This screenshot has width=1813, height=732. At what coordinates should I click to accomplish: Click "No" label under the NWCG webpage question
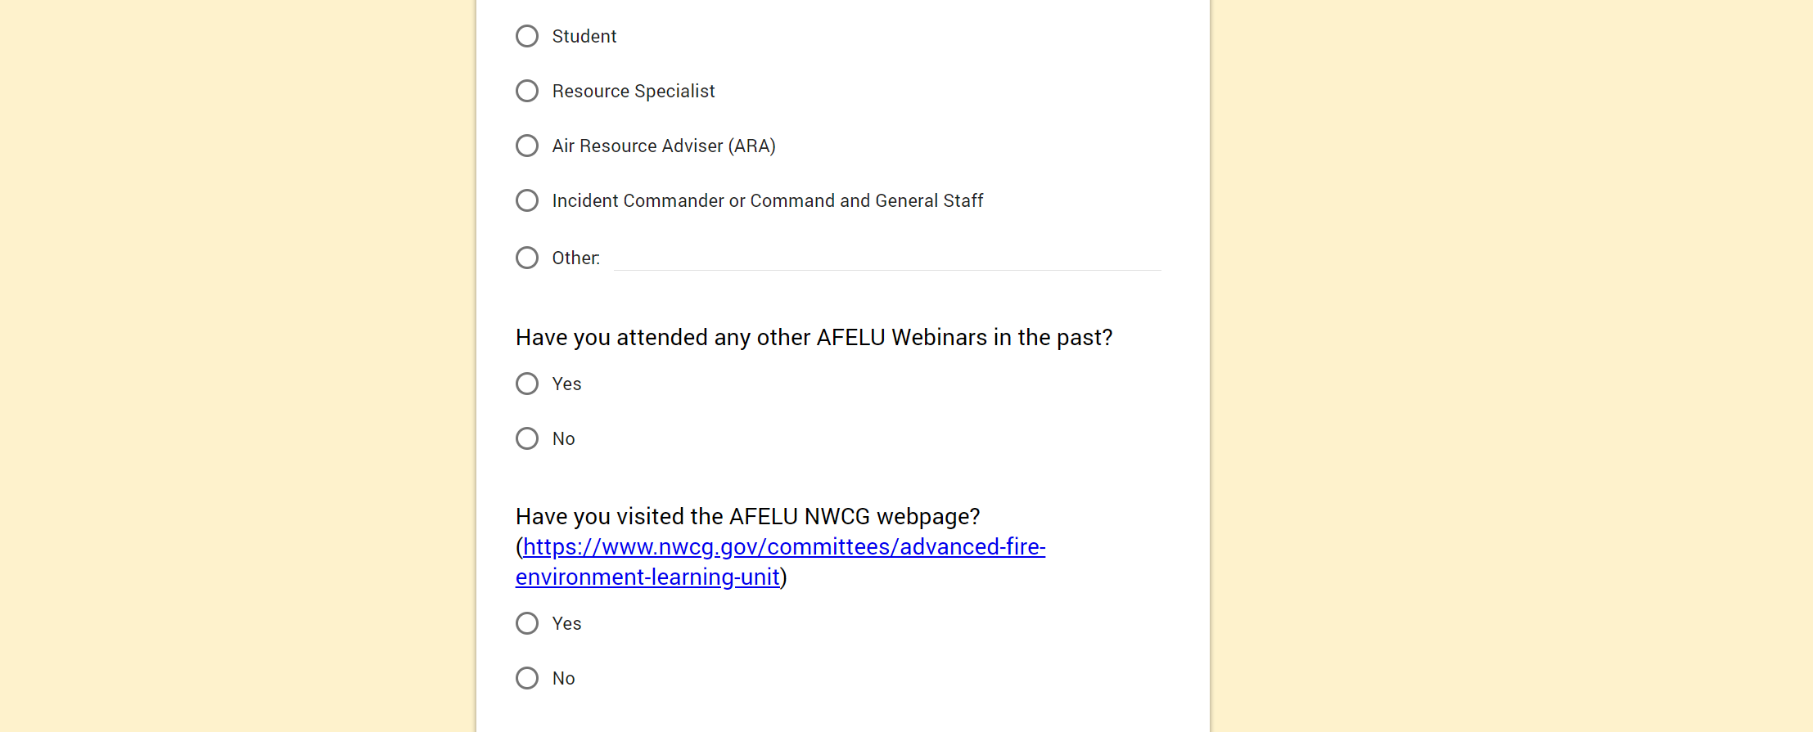click(x=563, y=678)
